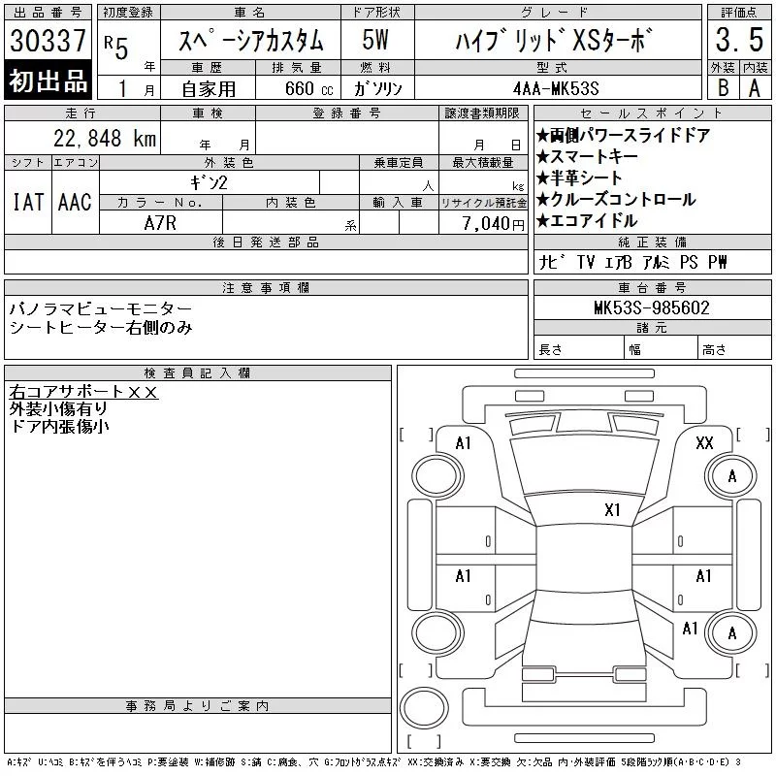The image size is (776, 776).
Task: Click the vehicle history value 自家用
Action: coord(209,89)
